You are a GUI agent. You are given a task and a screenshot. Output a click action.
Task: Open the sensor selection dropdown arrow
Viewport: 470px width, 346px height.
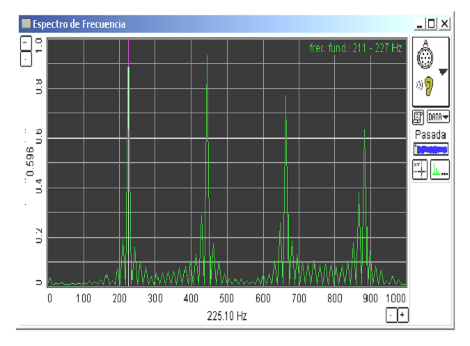(443, 72)
